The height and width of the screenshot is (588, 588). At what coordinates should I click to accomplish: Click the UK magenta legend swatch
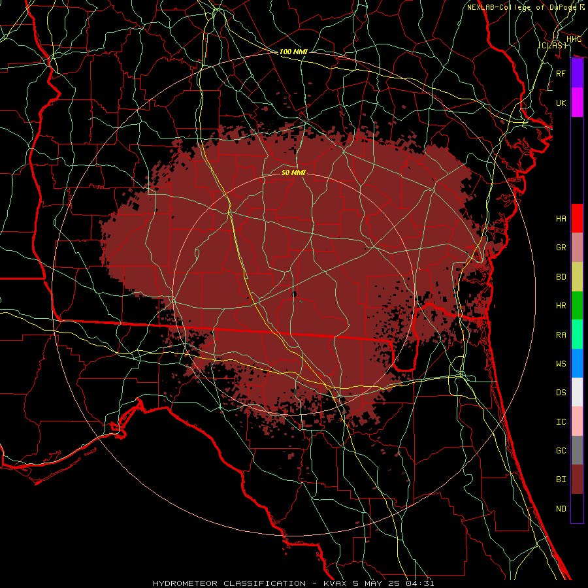click(x=577, y=103)
